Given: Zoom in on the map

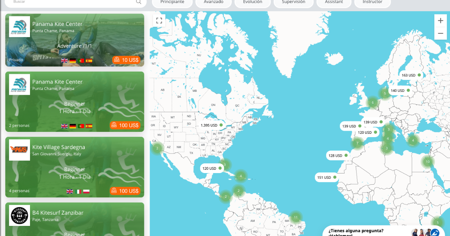Looking at the screenshot, I should [x=440, y=21].
